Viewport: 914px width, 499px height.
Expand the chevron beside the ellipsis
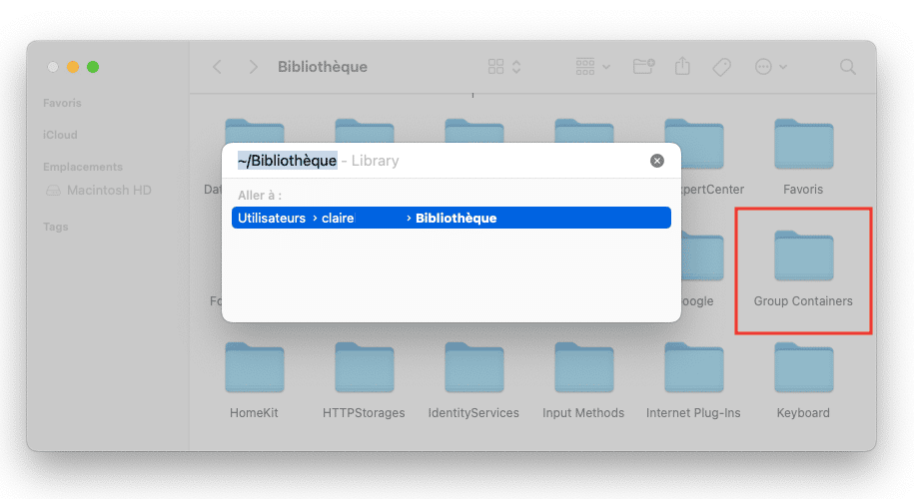(x=783, y=67)
